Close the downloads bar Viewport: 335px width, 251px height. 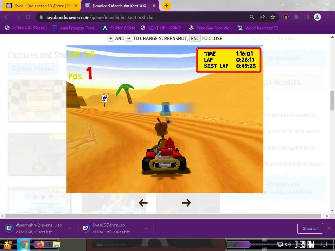329,228
